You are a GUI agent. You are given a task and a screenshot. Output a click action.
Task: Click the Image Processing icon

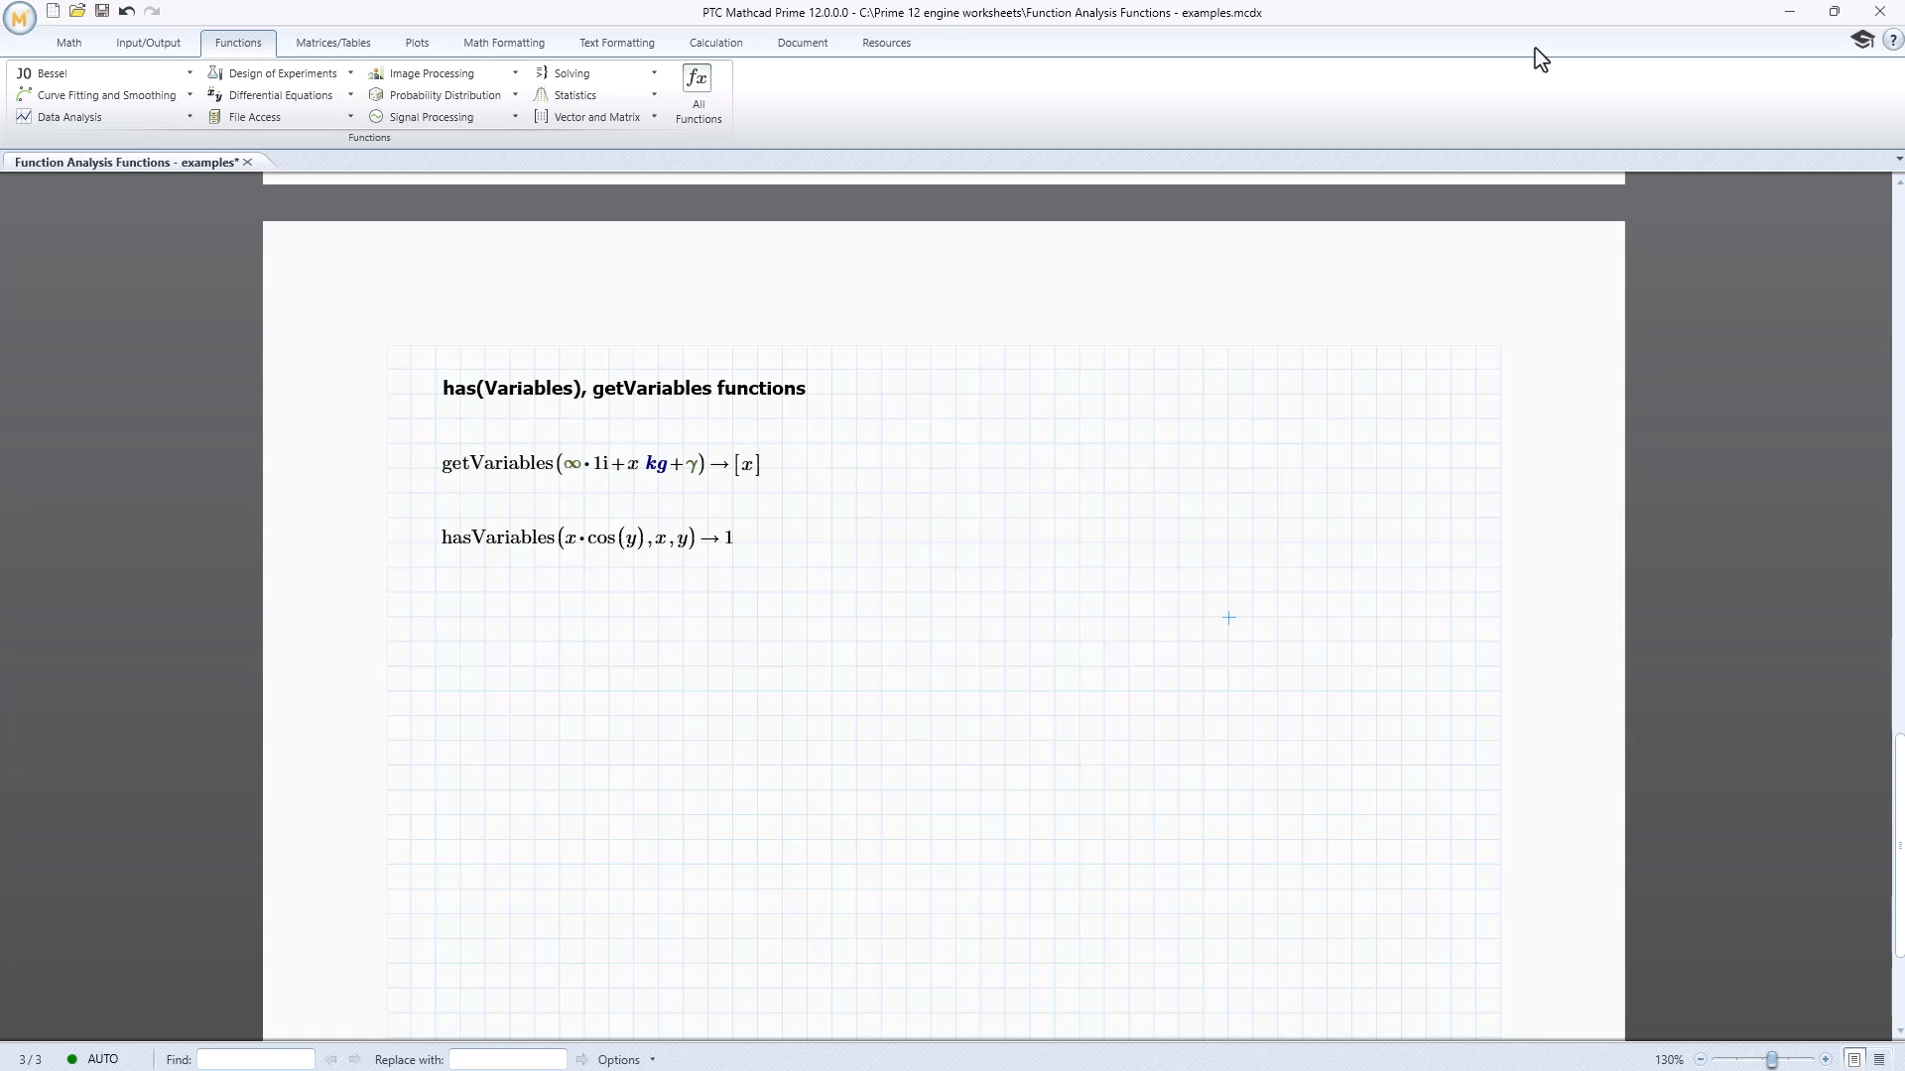(376, 73)
